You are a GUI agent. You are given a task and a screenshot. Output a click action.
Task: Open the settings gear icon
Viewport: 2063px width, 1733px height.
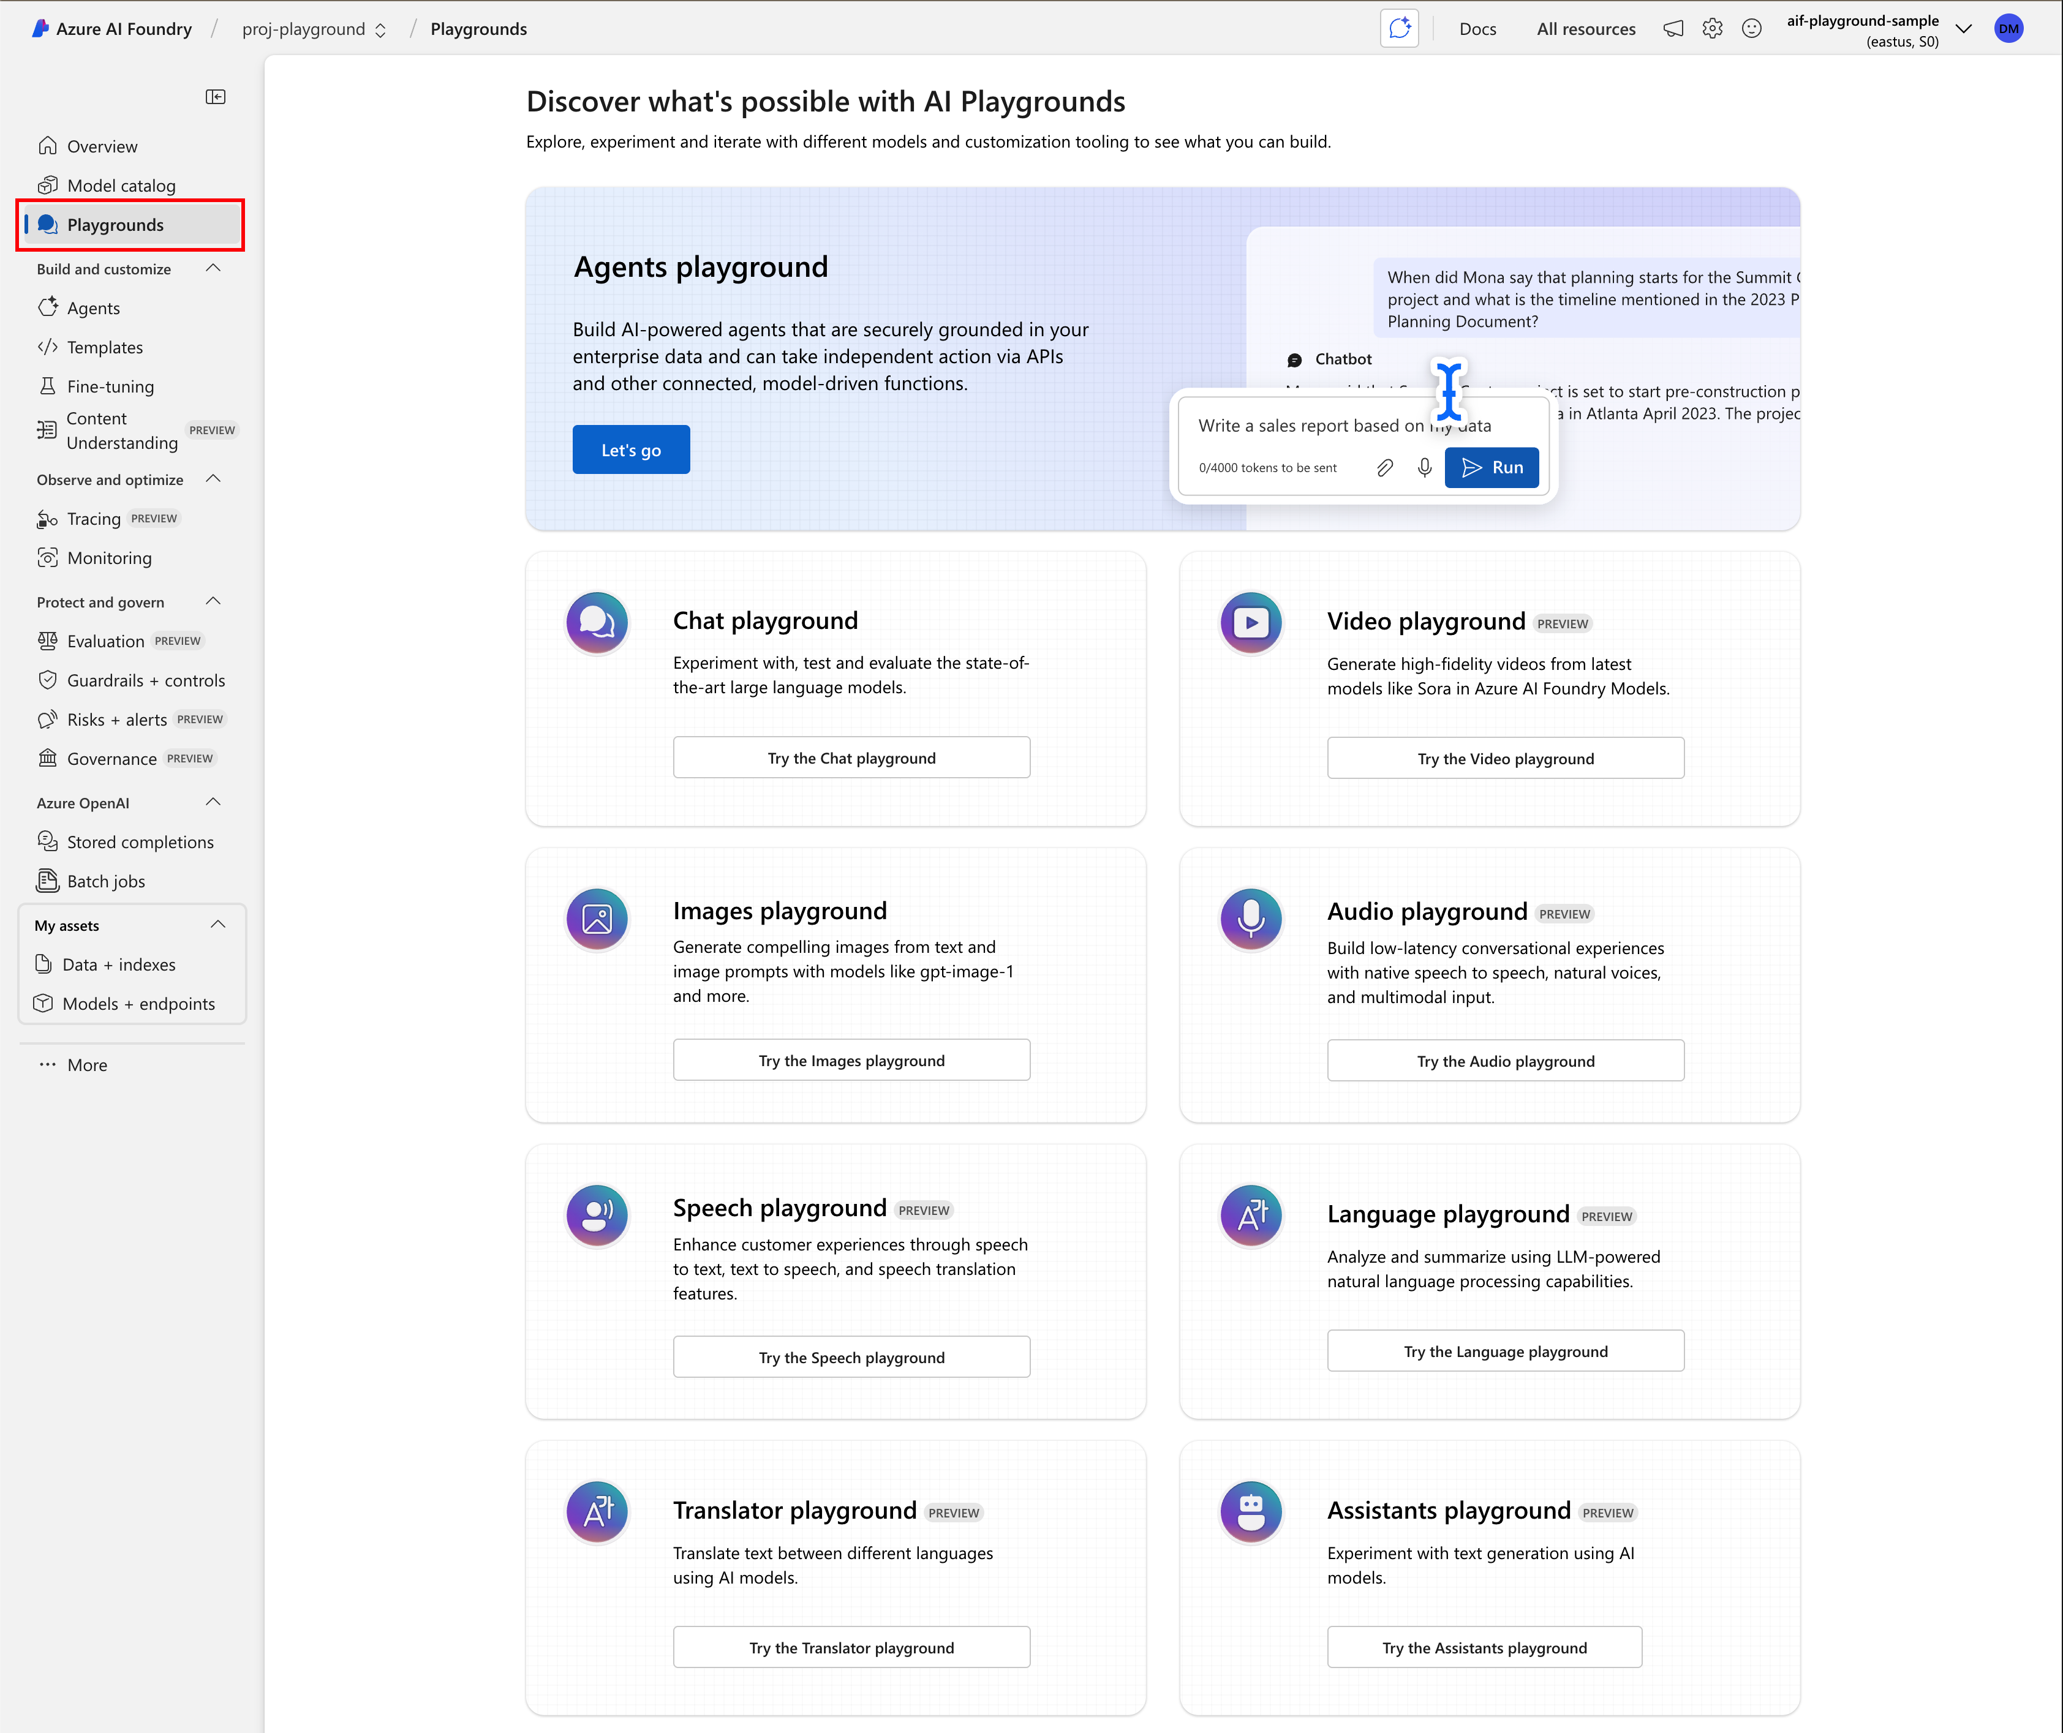click(x=1712, y=29)
